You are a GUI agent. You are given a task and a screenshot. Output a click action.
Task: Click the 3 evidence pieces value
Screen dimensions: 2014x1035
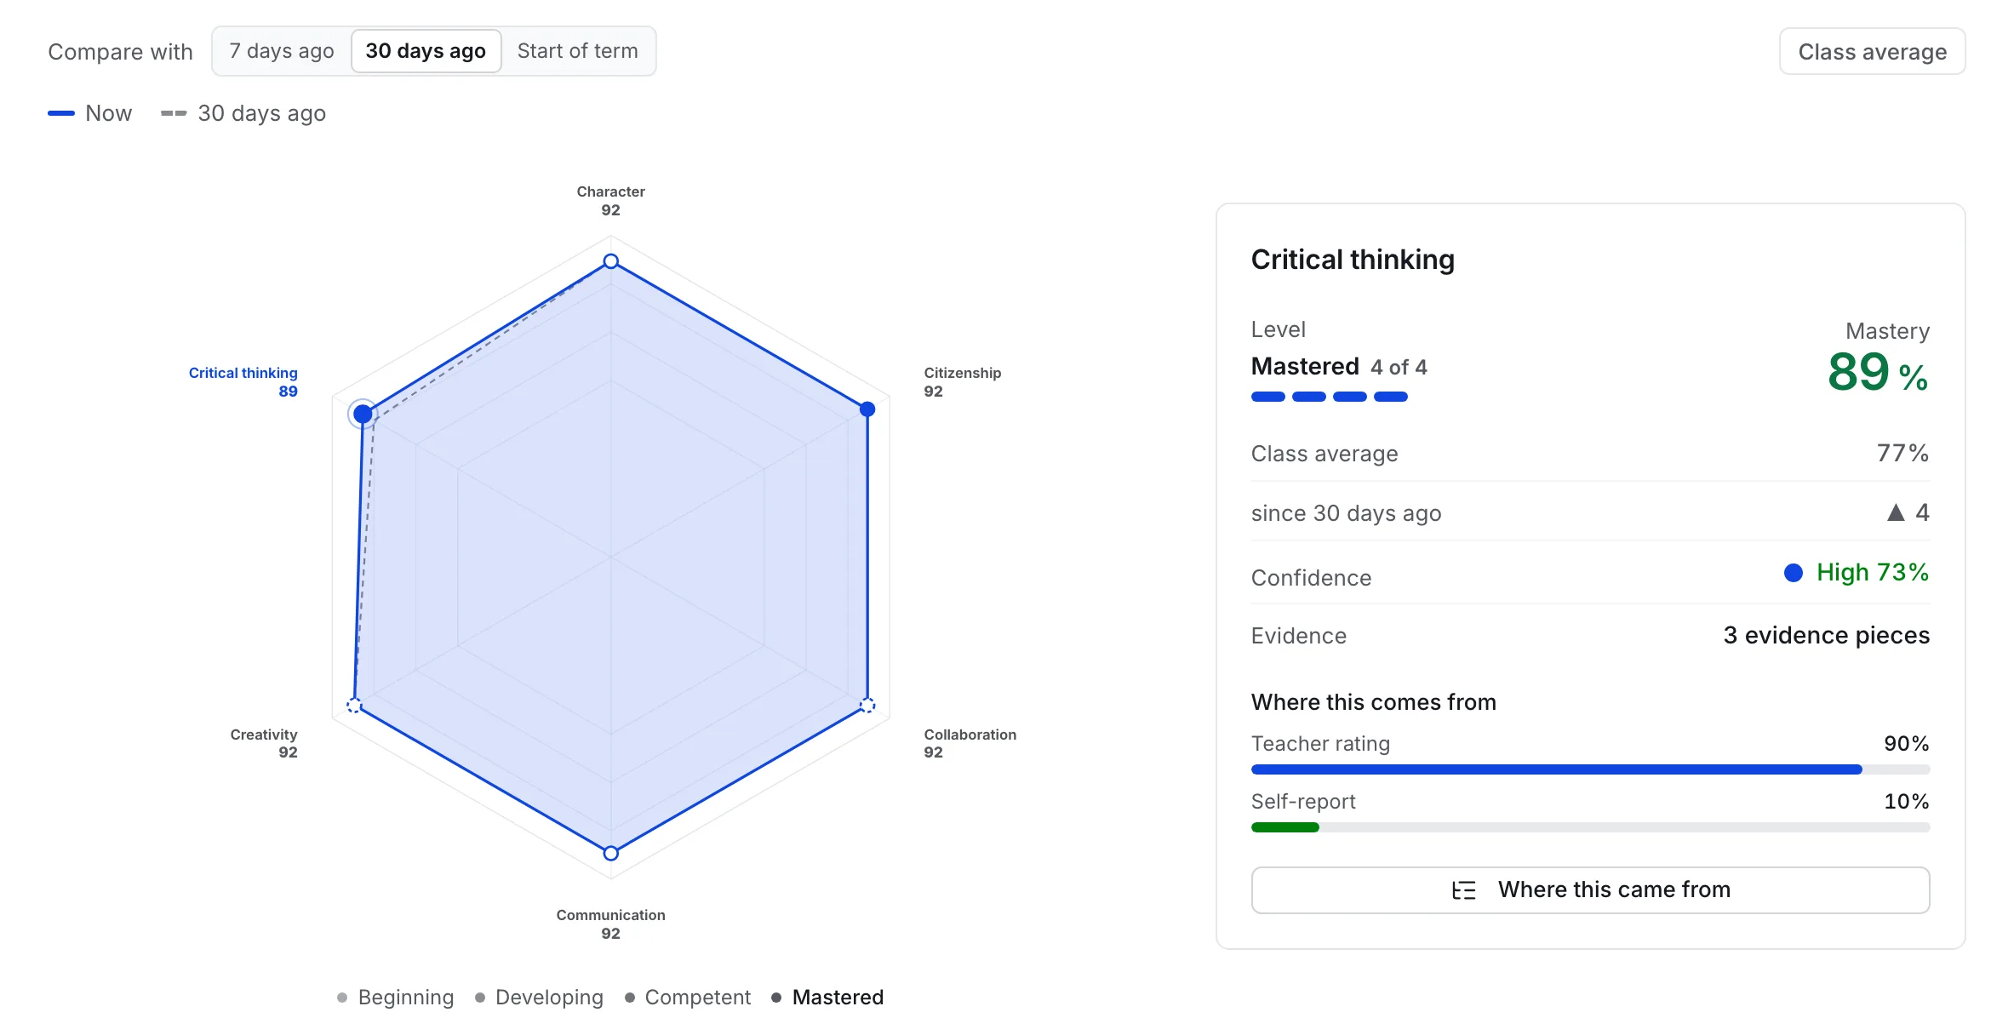click(1827, 635)
